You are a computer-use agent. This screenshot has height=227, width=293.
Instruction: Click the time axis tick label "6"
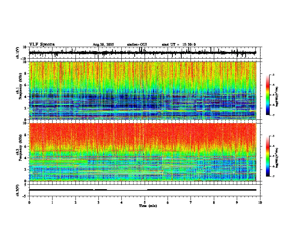pos(168,203)
